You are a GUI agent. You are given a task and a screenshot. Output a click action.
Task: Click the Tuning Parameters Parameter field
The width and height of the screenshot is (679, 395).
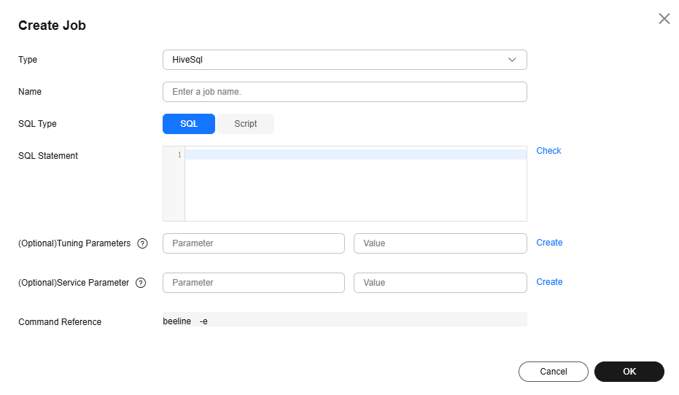pos(254,243)
